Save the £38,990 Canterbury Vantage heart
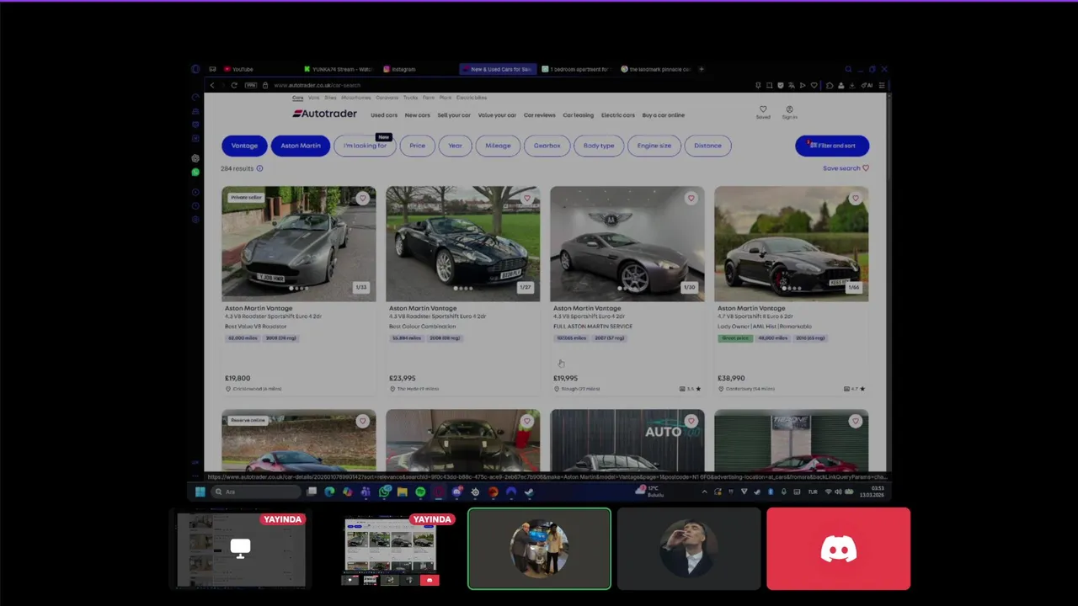This screenshot has height=606, width=1078. 855,199
